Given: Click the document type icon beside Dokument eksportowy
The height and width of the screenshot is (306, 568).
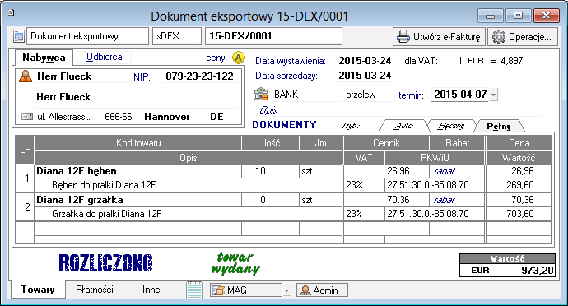Looking at the screenshot, I should point(18,36).
